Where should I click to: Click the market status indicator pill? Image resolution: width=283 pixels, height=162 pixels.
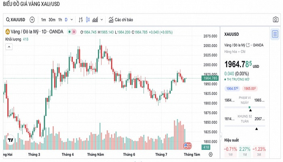73,32
